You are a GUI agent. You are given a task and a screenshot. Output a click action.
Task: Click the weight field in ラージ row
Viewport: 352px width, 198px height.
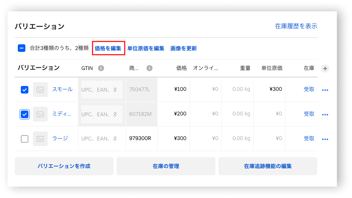(x=238, y=139)
